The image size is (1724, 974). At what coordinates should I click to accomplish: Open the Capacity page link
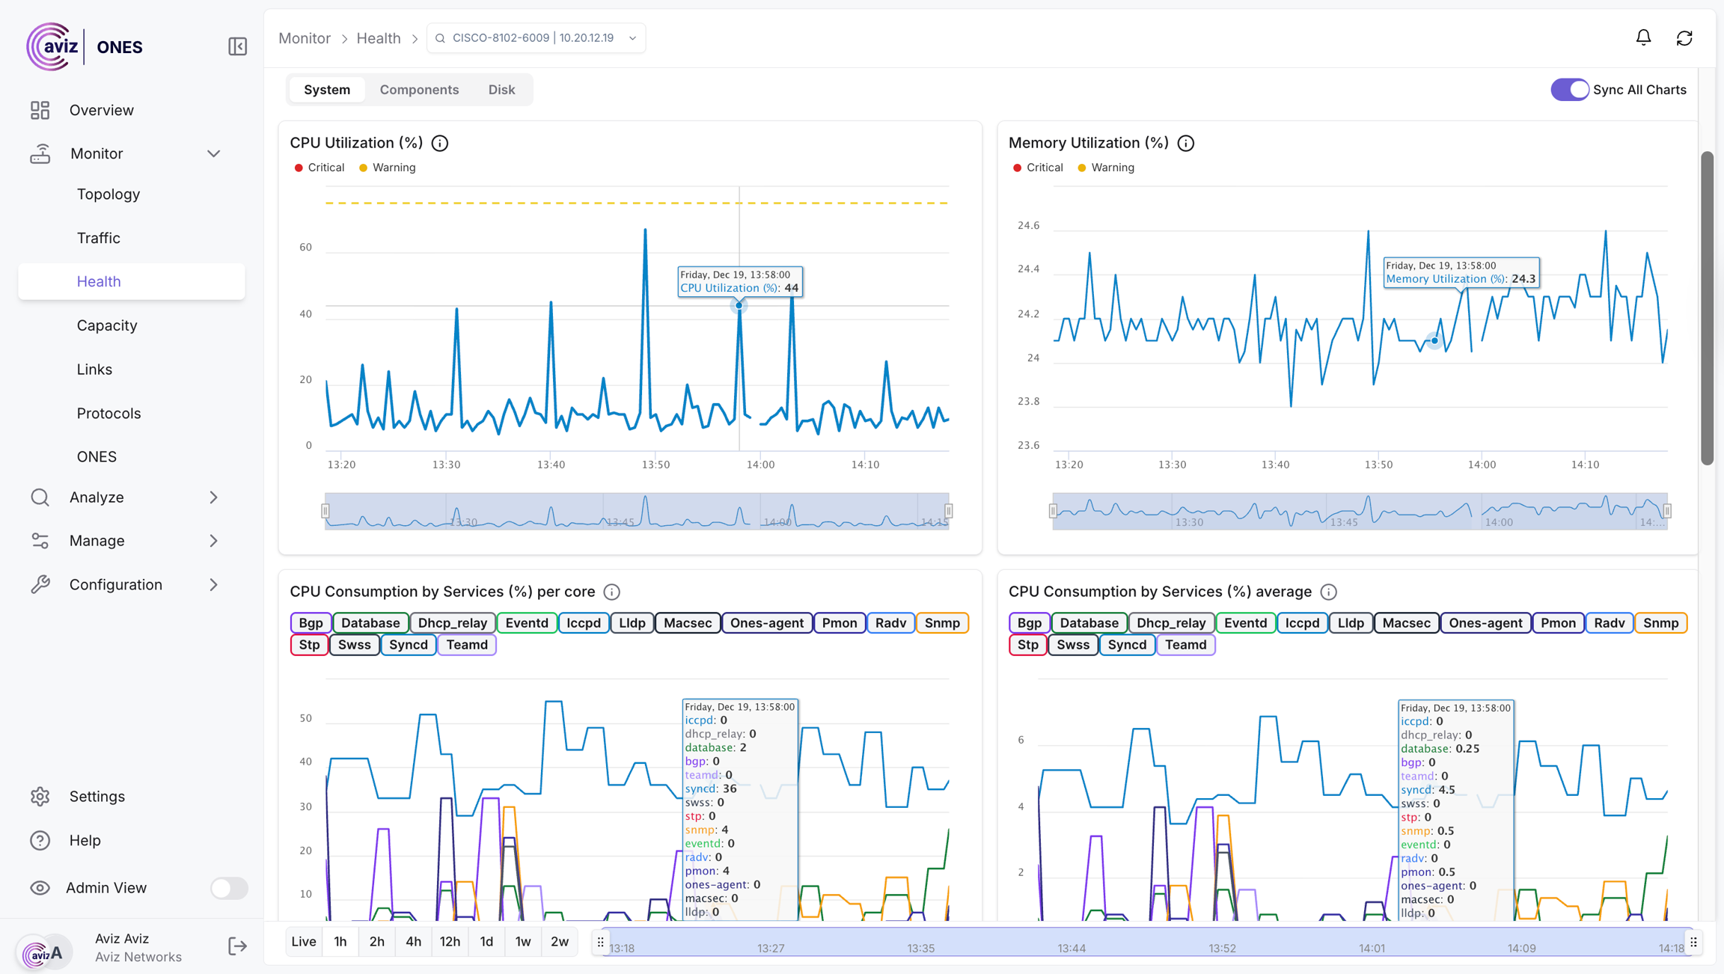point(107,325)
